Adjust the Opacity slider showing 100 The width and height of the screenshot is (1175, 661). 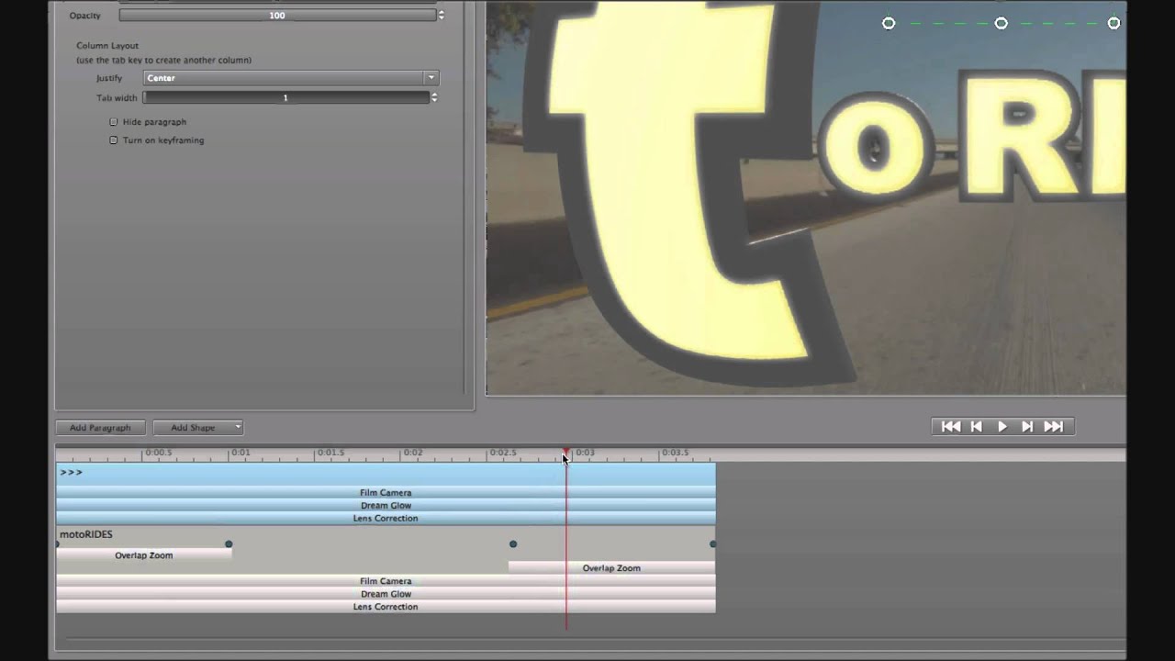[x=277, y=16]
